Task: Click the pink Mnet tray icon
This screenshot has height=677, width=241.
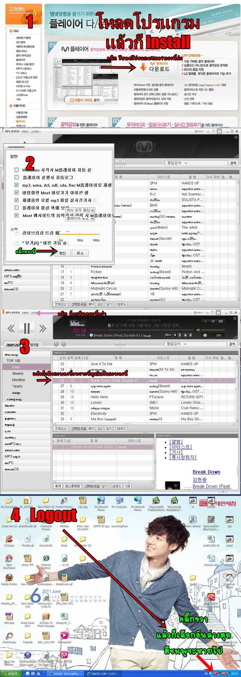Action: point(215,673)
